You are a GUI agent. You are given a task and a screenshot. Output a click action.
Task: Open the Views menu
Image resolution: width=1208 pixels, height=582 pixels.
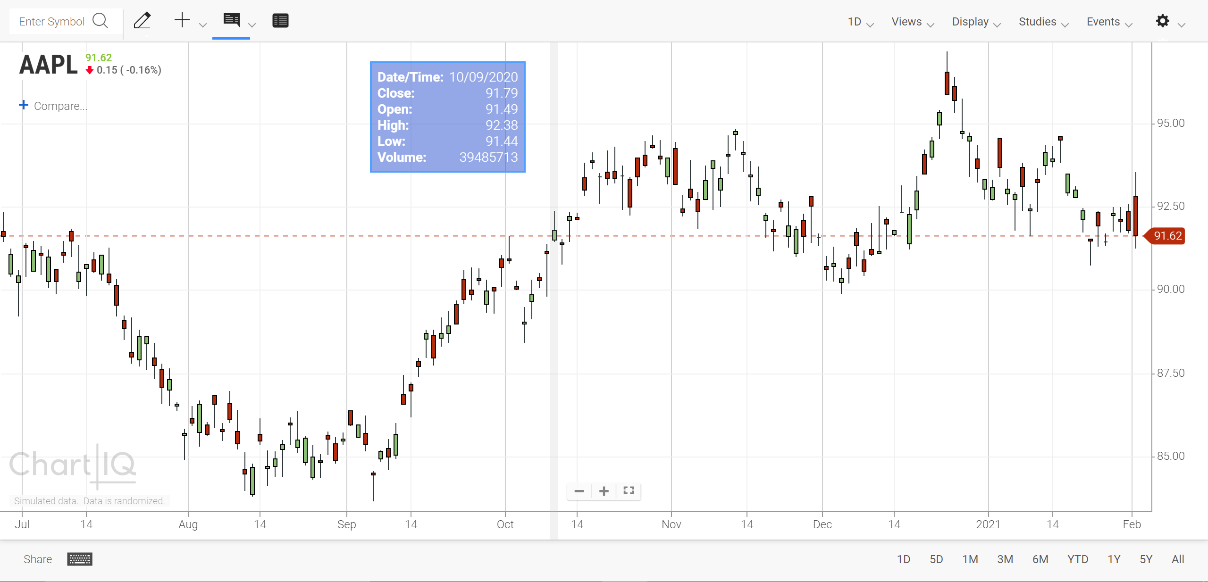click(x=912, y=22)
